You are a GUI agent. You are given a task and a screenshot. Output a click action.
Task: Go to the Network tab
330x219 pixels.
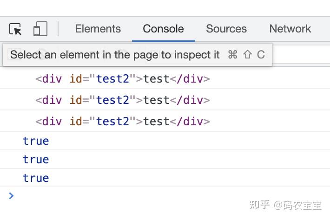tap(290, 29)
